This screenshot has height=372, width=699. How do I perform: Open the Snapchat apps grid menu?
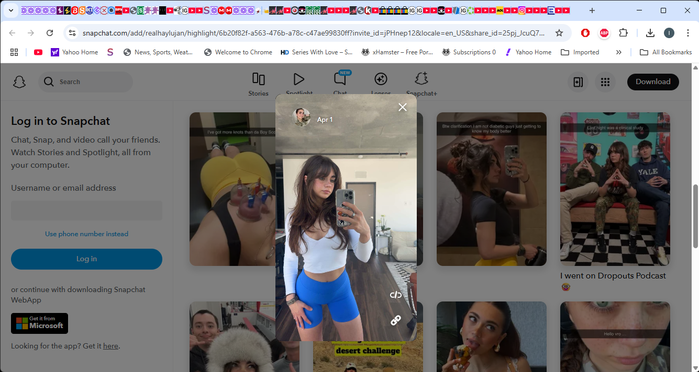pyautogui.click(x=605, y=82)
